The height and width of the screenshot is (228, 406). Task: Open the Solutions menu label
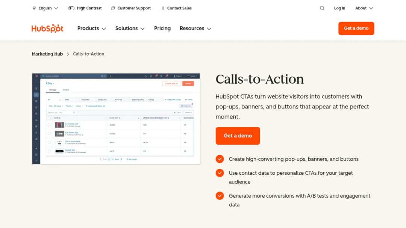click(126, 28)
